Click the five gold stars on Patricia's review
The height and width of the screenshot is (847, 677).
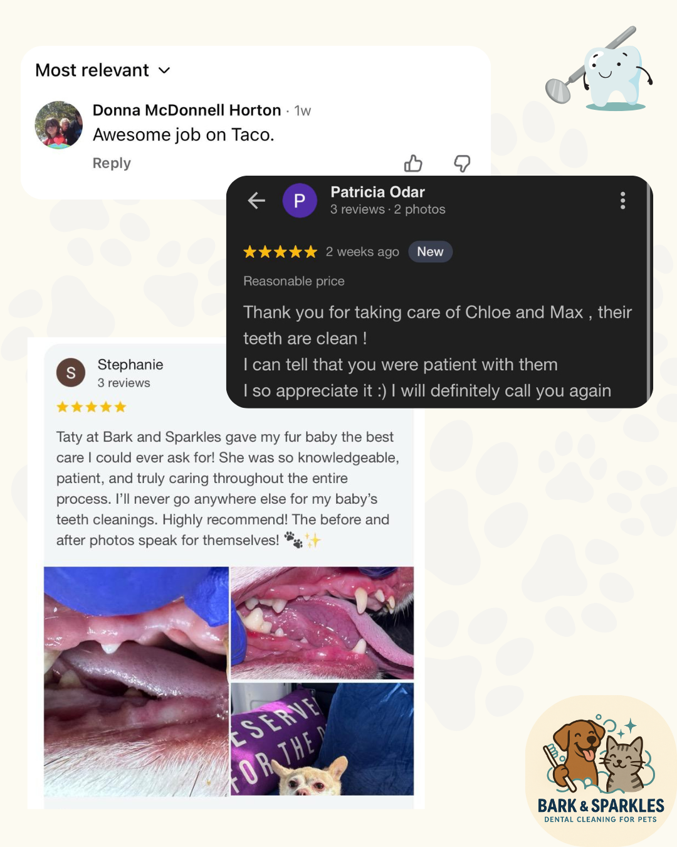(x=280, y=252)
